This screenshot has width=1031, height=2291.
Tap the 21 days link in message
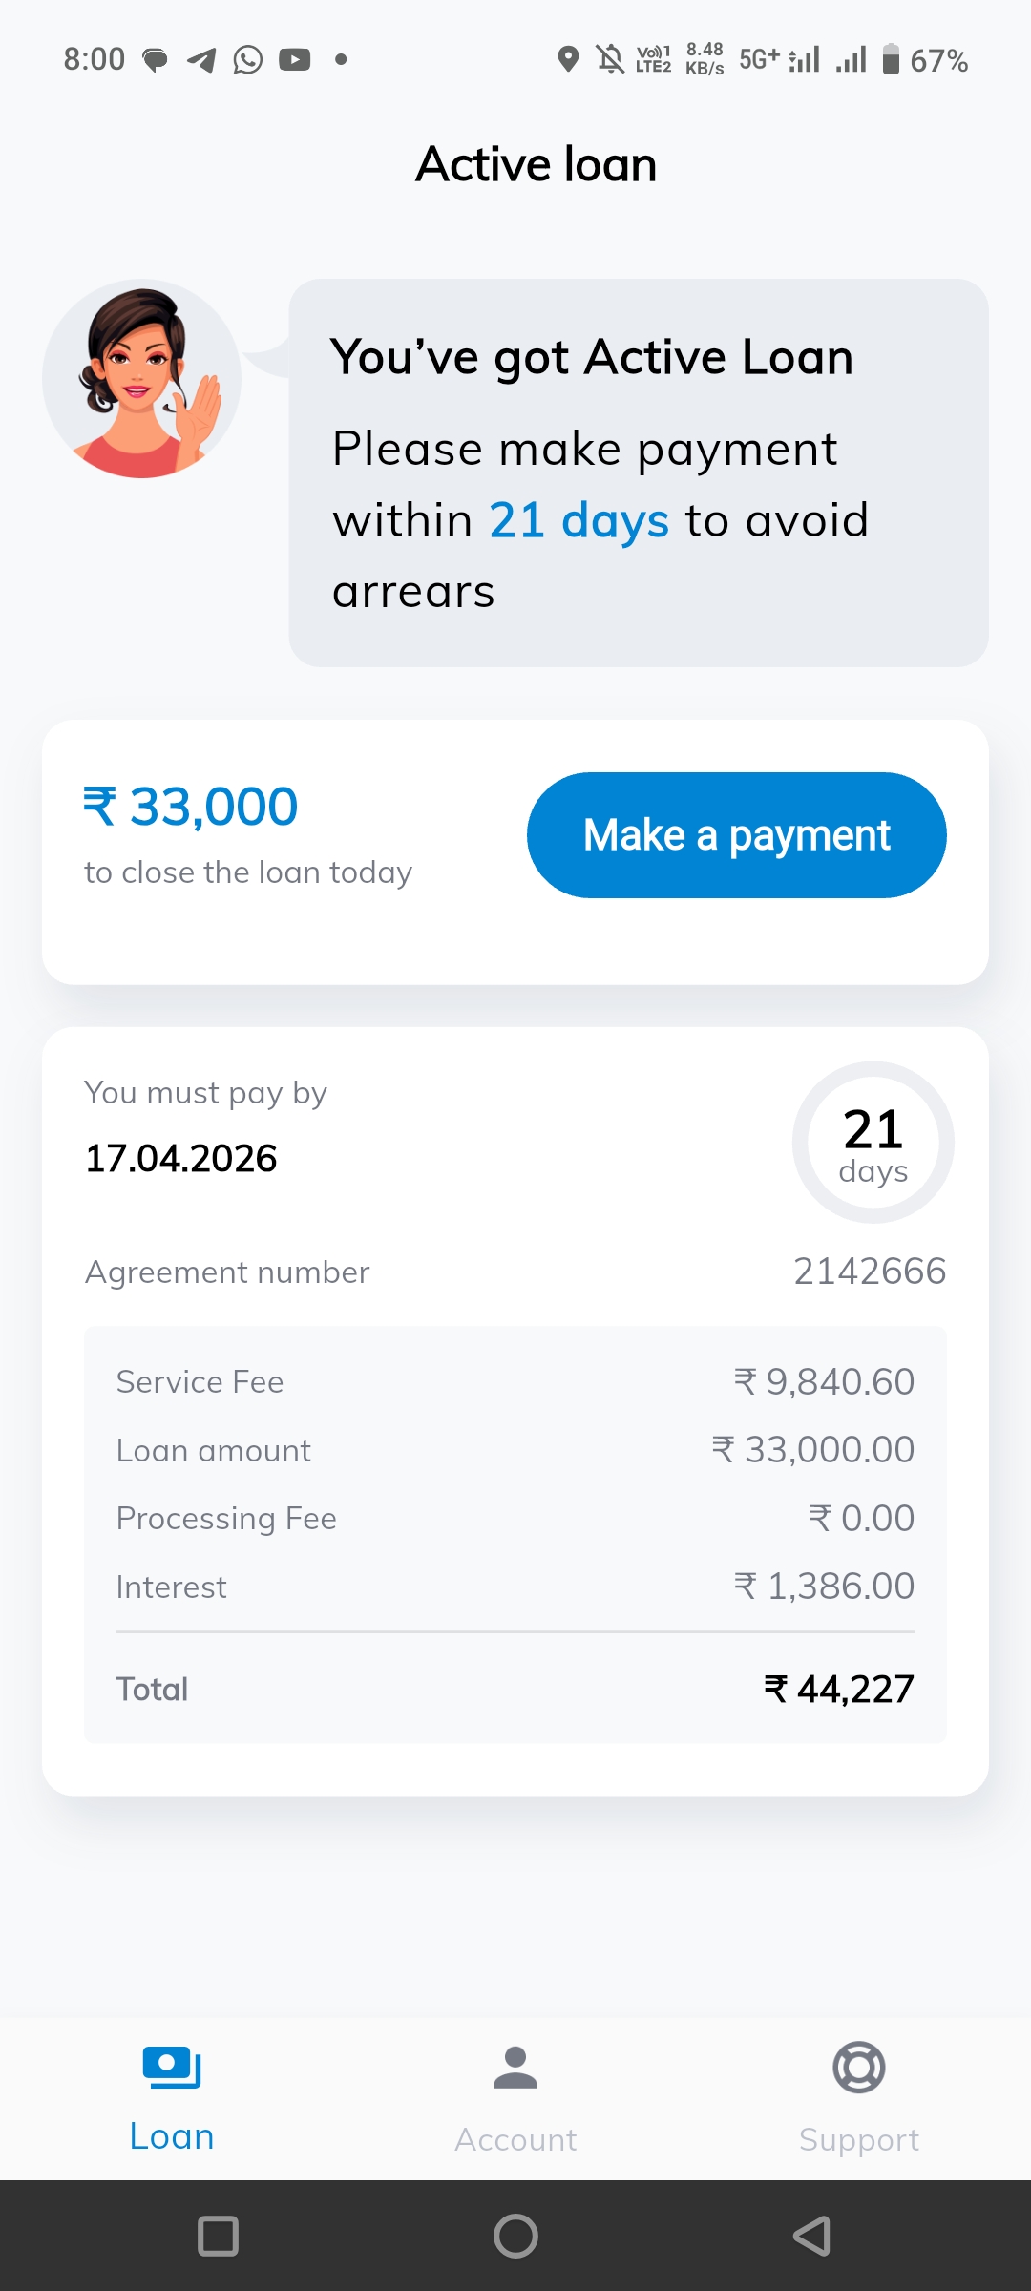tap(579, 521)
